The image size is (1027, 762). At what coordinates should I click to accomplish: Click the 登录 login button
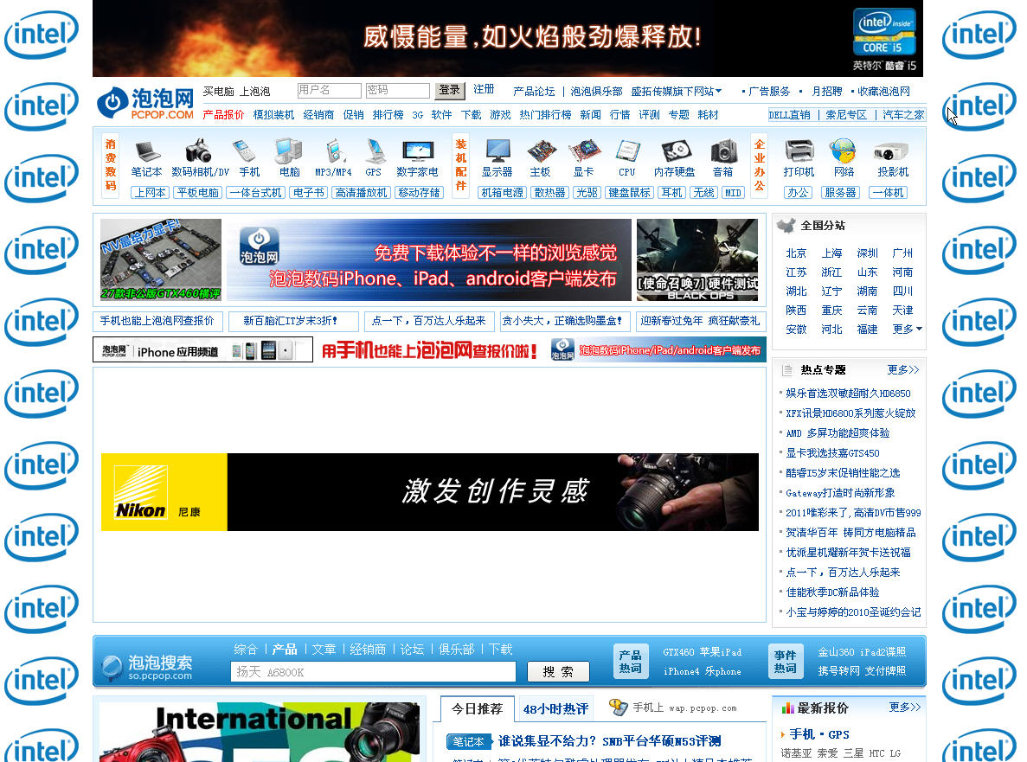tap(450, 90)
